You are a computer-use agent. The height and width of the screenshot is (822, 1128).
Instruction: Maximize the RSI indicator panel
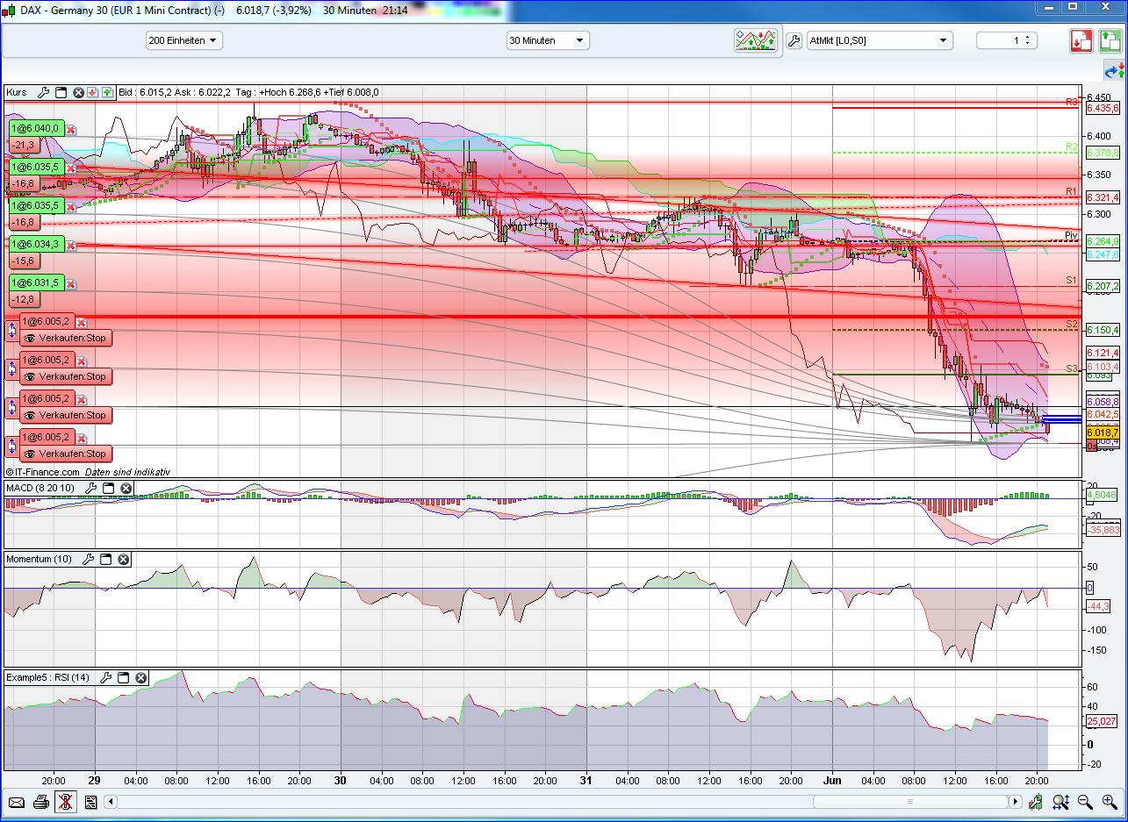[x=124, y=677]
